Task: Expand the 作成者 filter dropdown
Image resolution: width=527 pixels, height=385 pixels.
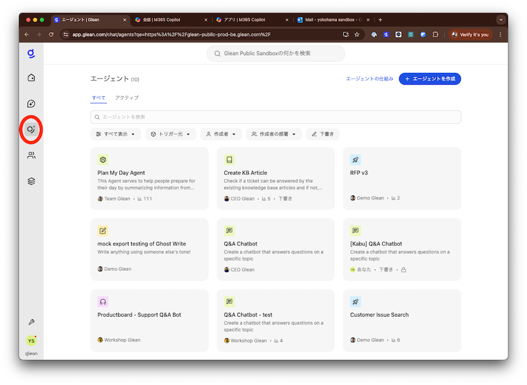Action: coord(221,134)
